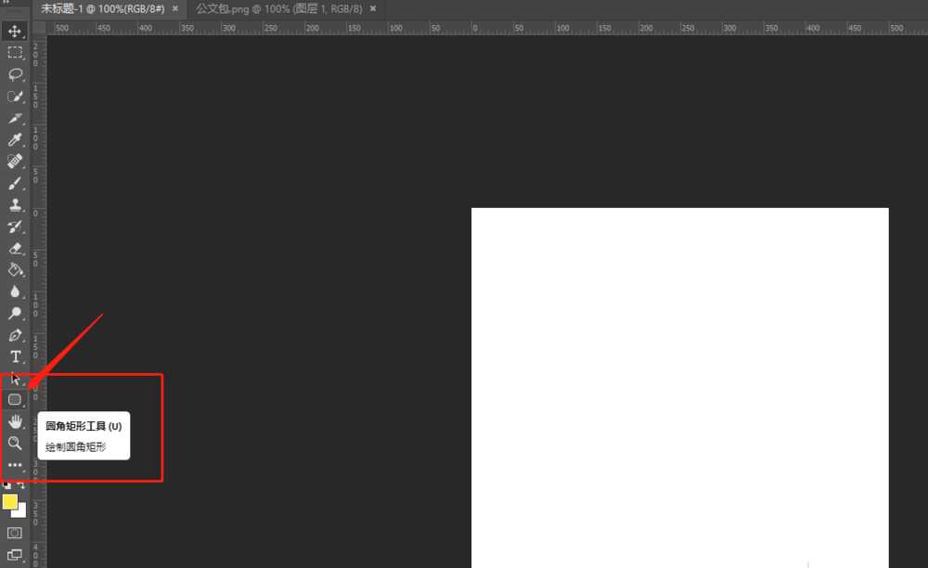Click the Rounded Rectangle tool
This screenshot has height=568, width=928.
[15, 400]
